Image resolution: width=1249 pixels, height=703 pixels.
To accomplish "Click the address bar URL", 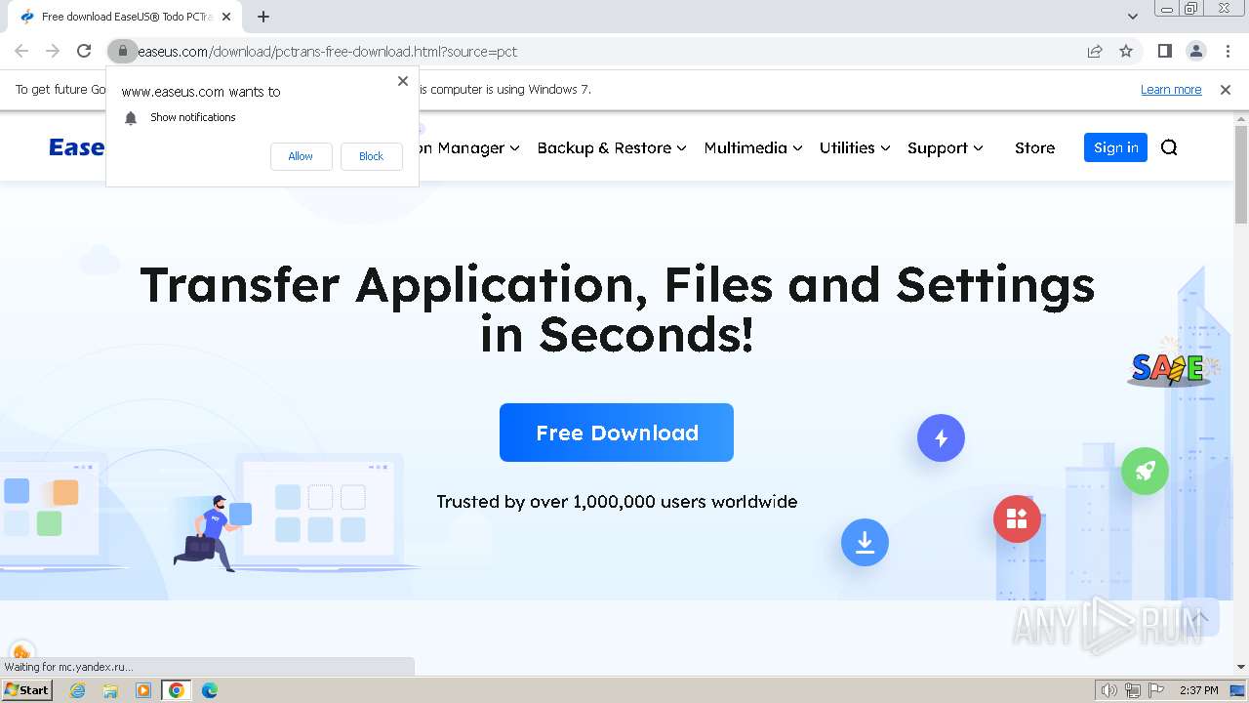I will coord(328,52).
